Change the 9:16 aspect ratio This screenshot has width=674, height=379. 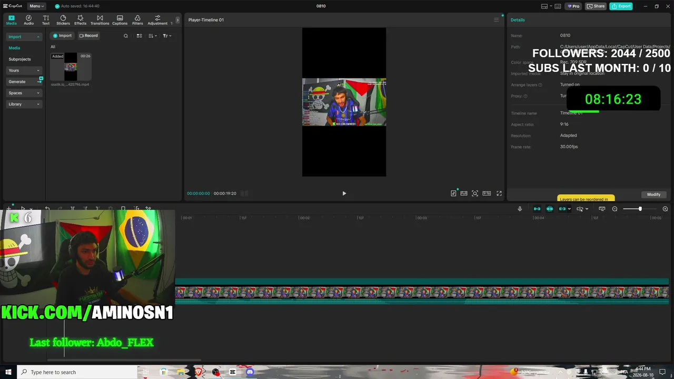pyautogui.click(x=487, y=193)
